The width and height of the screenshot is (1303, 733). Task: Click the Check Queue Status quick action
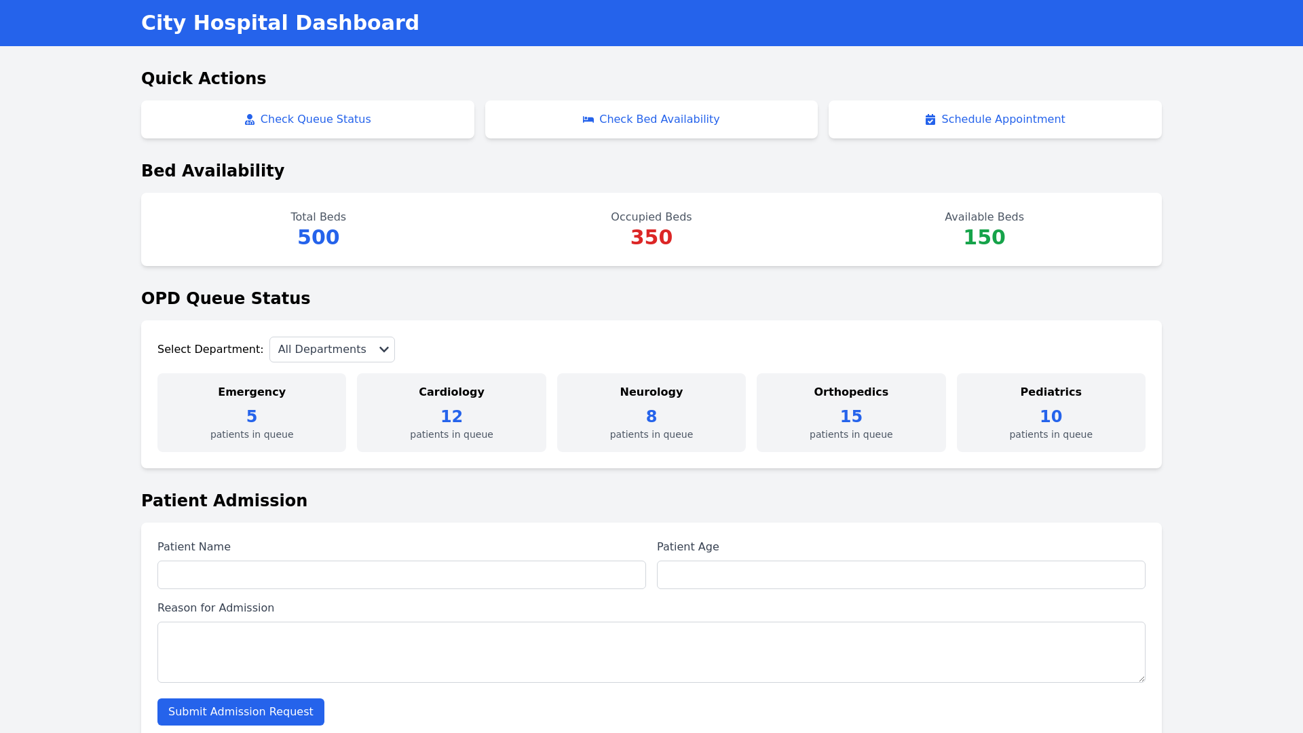tap(307, 119)
